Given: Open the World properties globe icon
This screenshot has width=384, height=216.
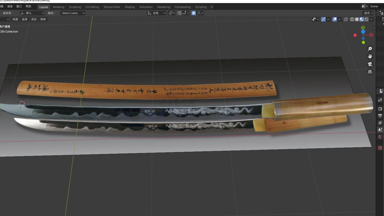Looking at the screenshot, I should click(x=380, y=137).
